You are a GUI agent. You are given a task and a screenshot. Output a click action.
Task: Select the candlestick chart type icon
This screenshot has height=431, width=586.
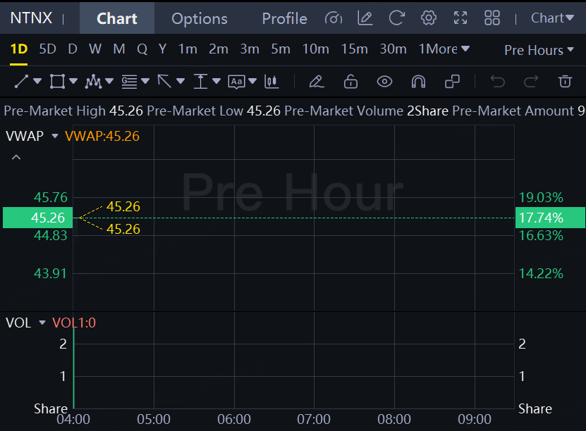pyautogui.click(x=271, y=82)
